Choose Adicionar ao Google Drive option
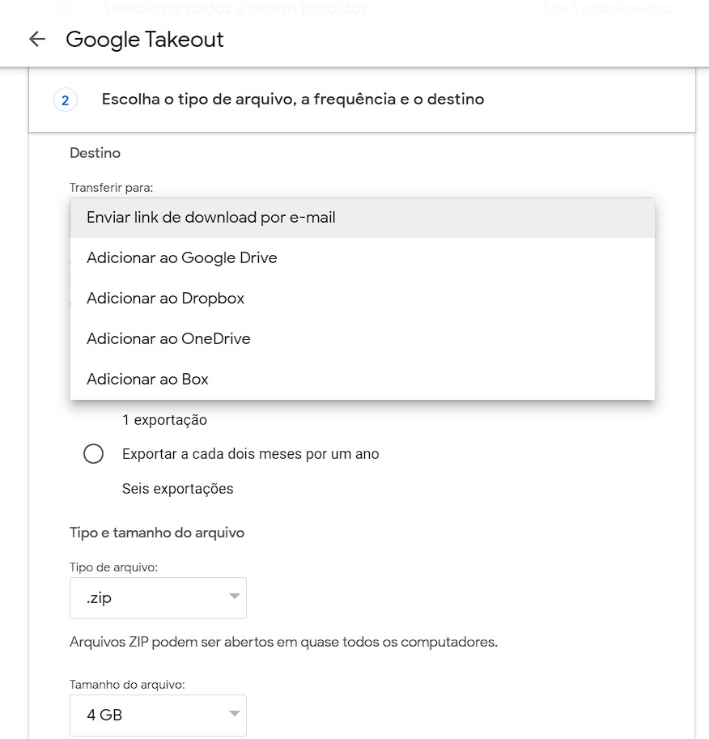The height and width of the screenshot is (739, 709). pyautogui.click(x=362, y=258)
